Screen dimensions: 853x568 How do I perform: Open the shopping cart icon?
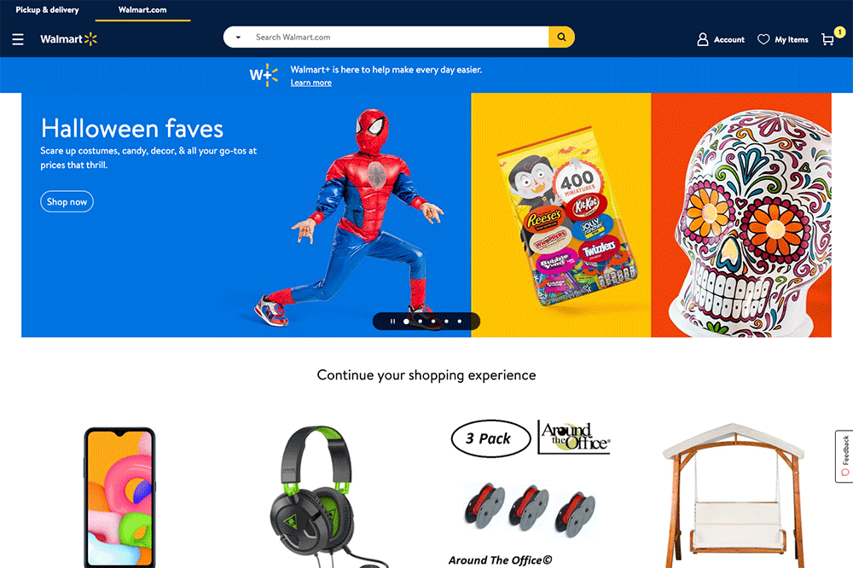pyautogui.click(x=827, y=40)
